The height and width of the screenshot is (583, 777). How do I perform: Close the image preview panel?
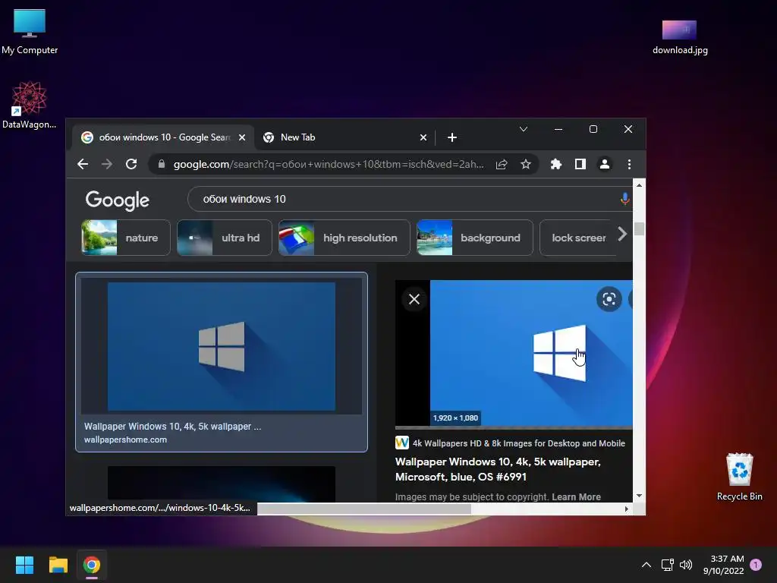[414, 299]
